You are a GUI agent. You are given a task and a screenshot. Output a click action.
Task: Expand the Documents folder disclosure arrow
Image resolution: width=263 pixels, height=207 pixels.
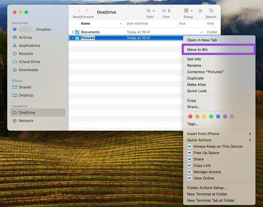73,32
